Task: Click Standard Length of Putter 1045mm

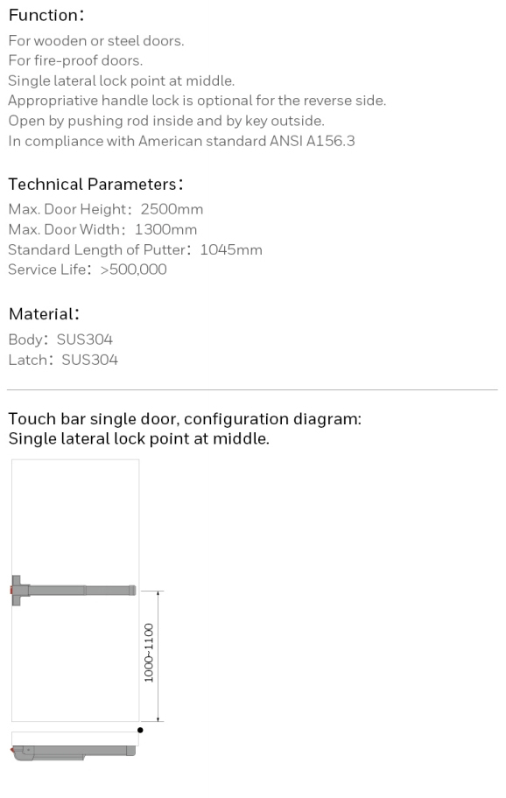Action: coord(135,250)
